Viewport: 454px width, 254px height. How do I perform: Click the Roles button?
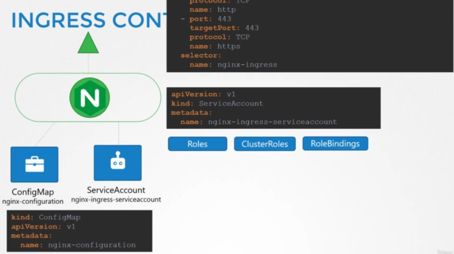(x=197, y=144)
